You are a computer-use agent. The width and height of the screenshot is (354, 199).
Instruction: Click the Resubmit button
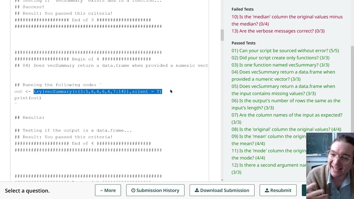[278, 190]
